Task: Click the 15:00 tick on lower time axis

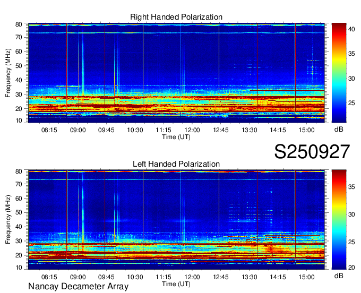Action: click(x=306, y=277)
